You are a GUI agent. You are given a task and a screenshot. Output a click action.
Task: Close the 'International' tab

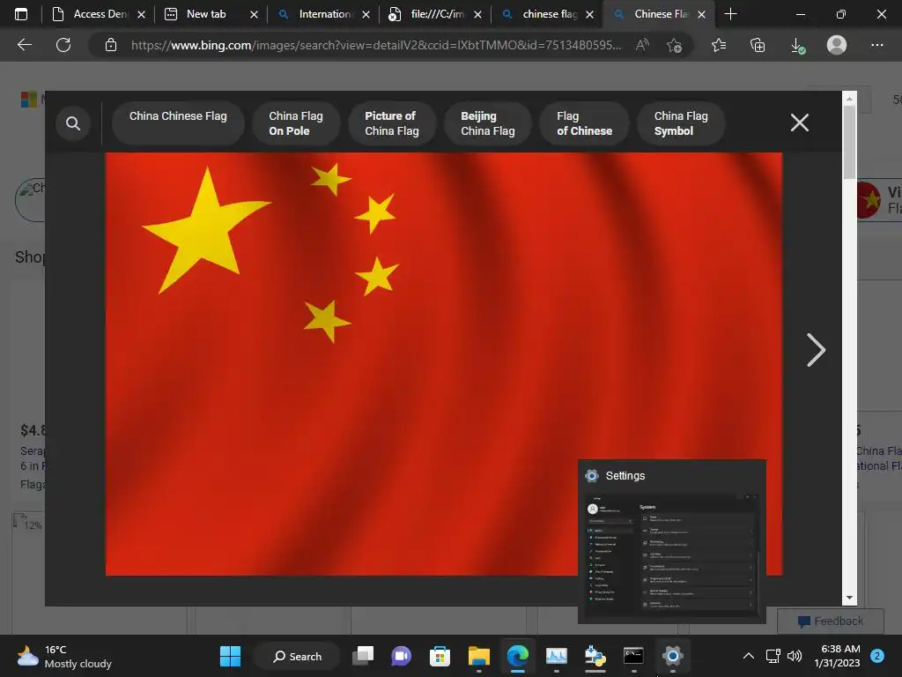(x=366, y=14)
